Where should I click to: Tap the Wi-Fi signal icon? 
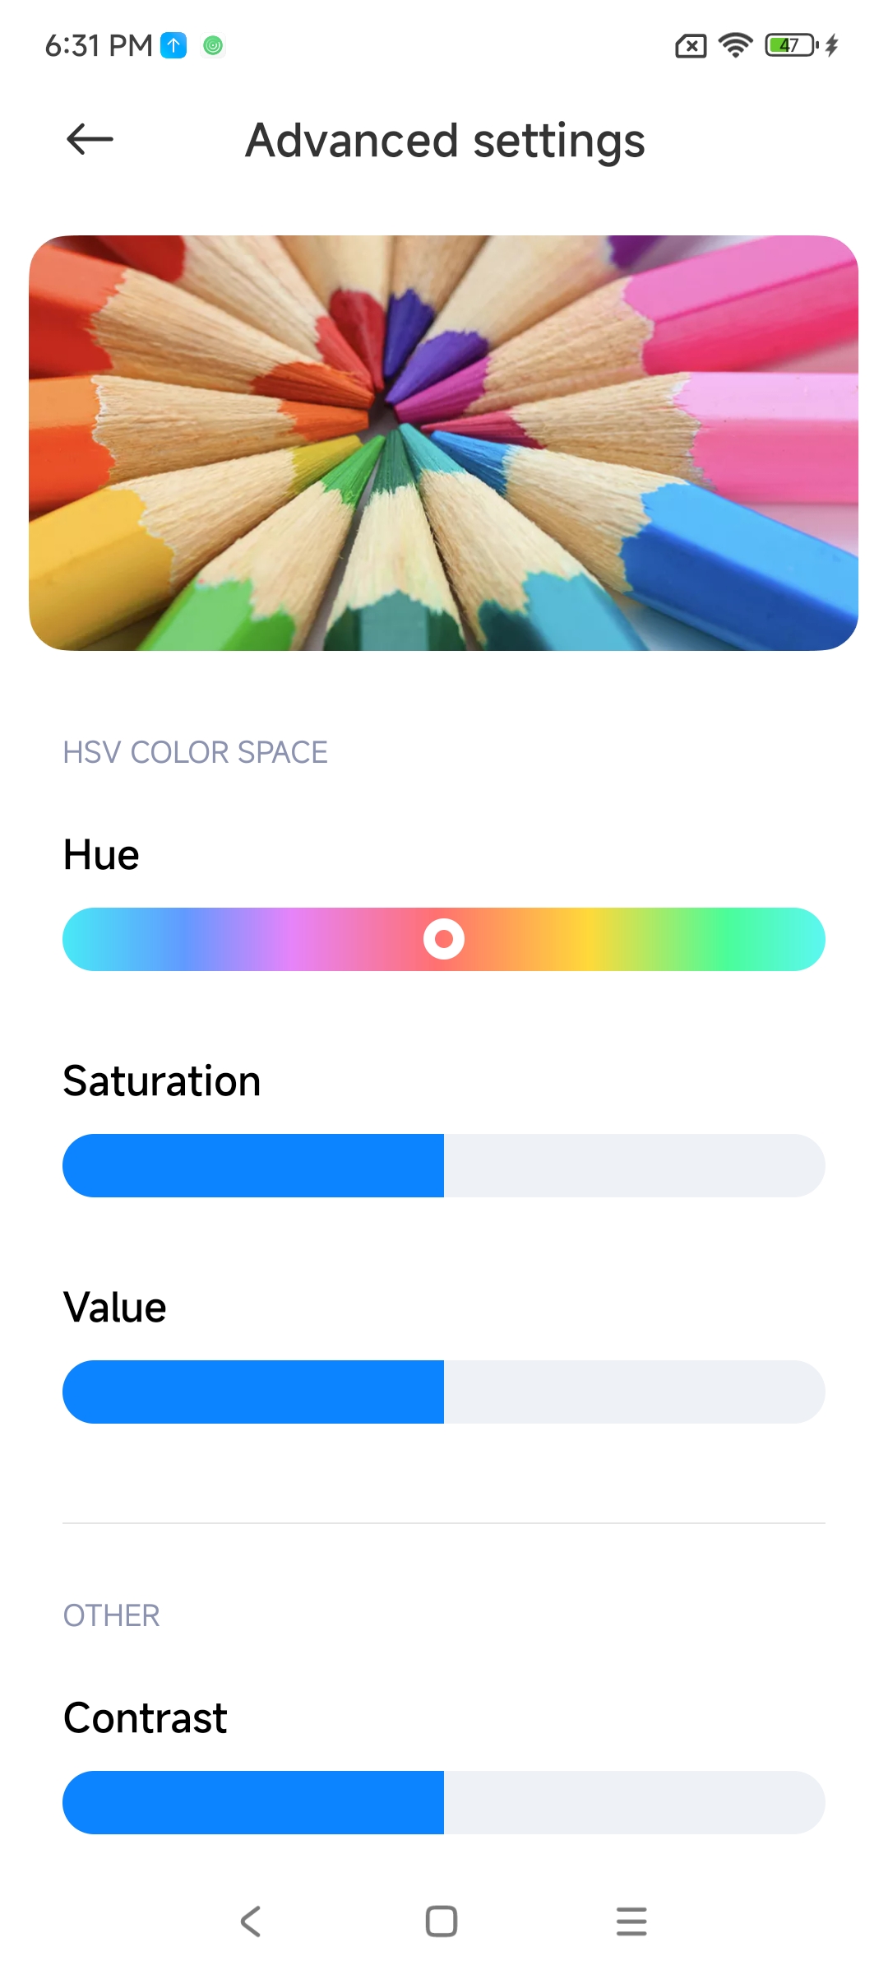pos(735,45)
